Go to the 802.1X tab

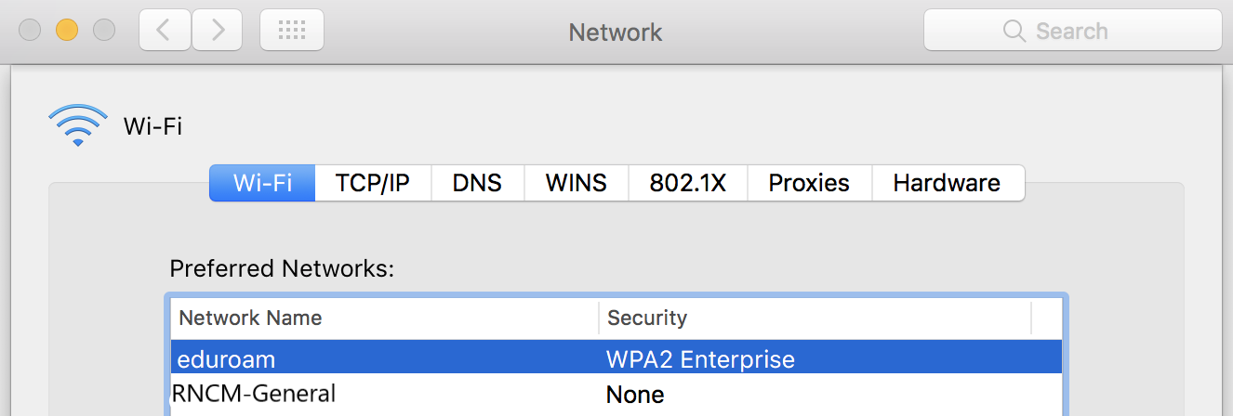pos(687,183)
